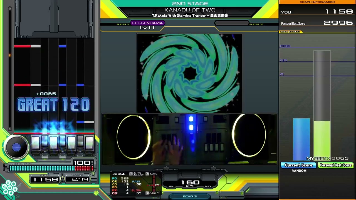Viewport: 356px width, 200px height.
Task: Click the T.Kakuta With Starving Trancer artist line
Action: pyautogui.click(x=190, y=16)
